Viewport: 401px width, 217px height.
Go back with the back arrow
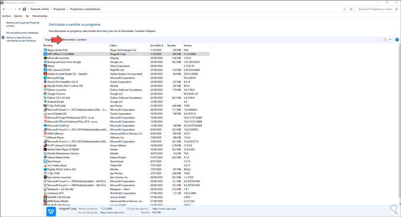(4, 9)
